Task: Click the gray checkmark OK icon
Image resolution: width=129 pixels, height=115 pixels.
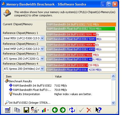Action: coord(81,110)
